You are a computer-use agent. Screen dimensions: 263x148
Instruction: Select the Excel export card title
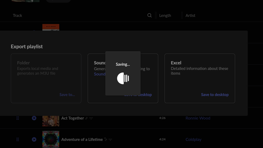[x=176, y=63]
